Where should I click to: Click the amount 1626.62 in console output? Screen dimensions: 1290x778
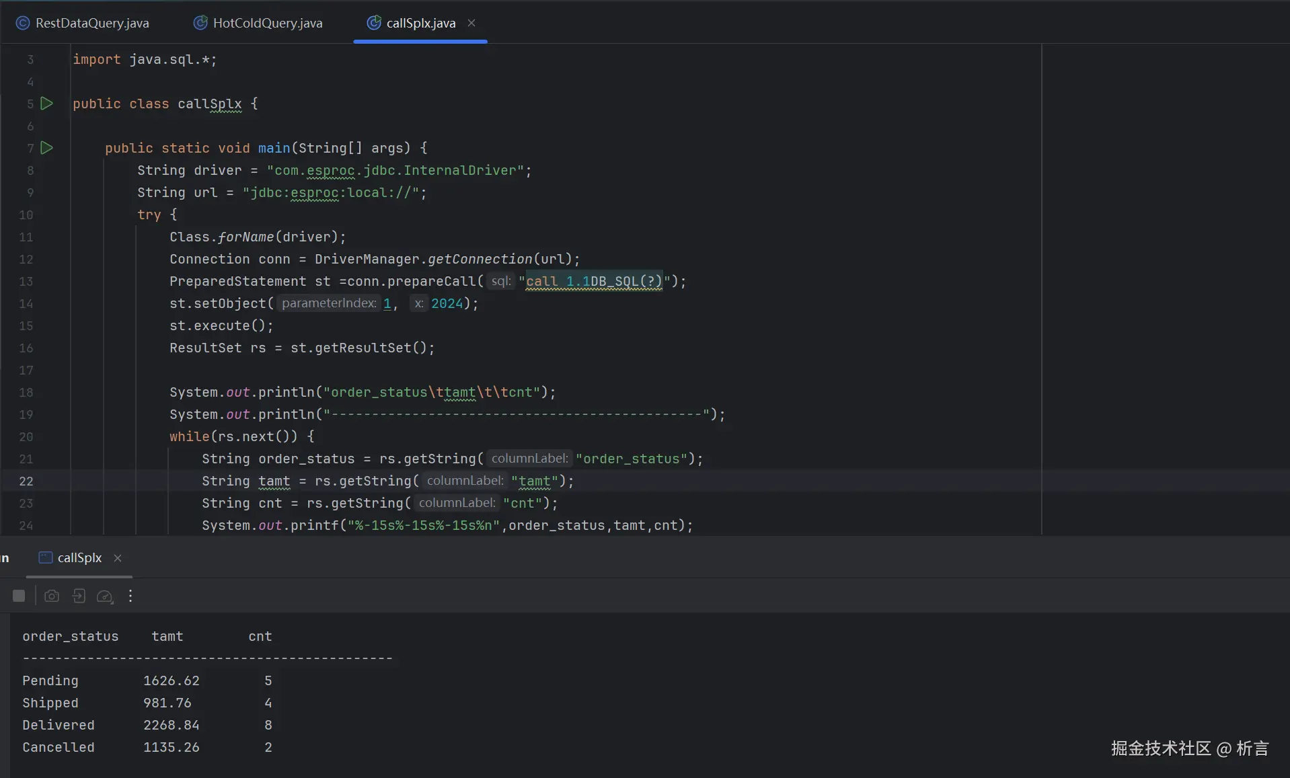pyautogui.click(x=172, y=680)
